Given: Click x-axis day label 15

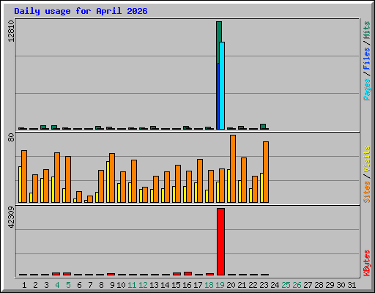Looking at the screenshot, I should 176,285.
